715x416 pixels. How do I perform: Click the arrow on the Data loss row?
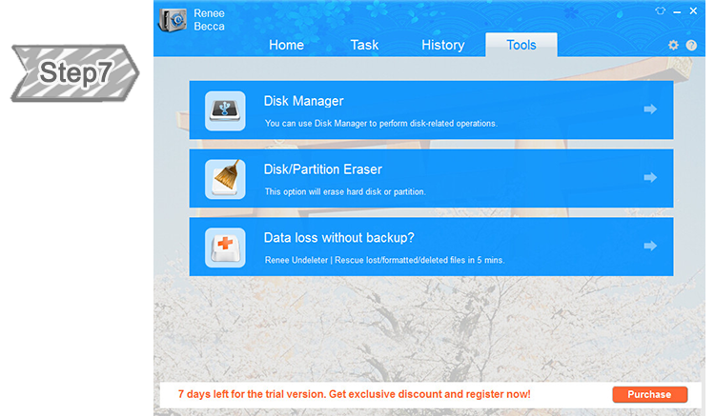click(650, 246)
